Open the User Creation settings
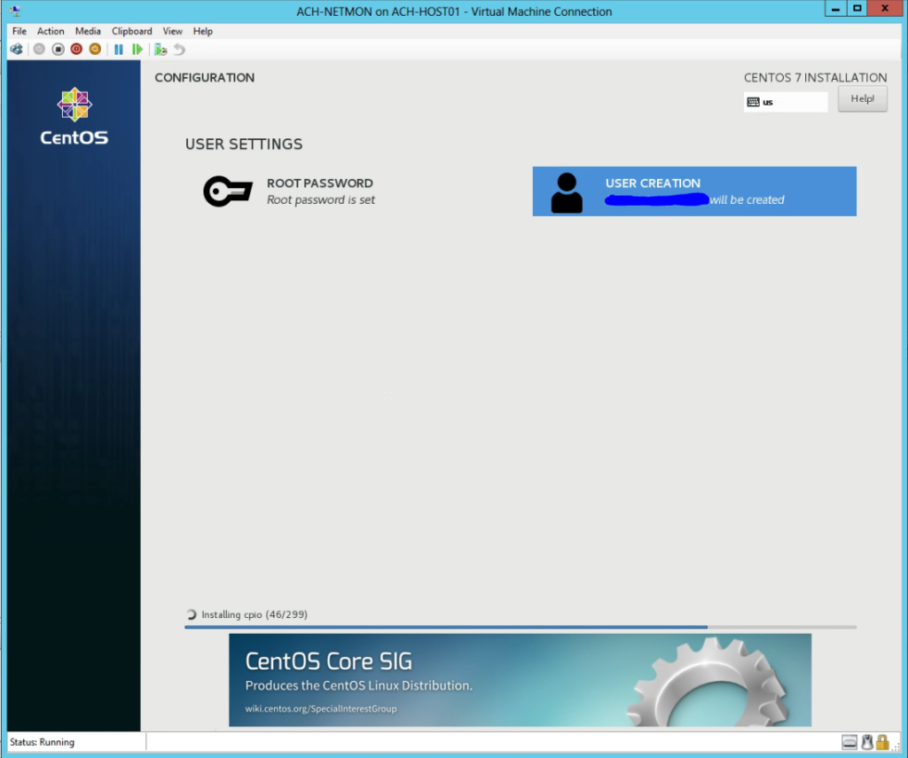The image size is (908, 758). [694, 191]
